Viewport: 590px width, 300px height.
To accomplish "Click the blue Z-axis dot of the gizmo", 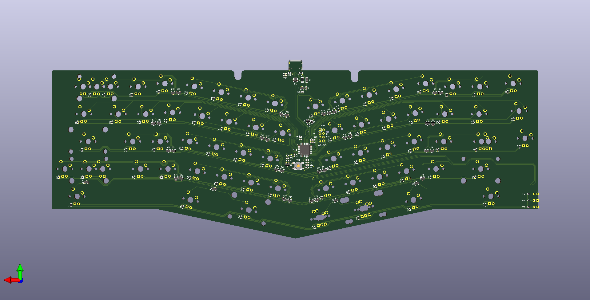I will point(20,280).
